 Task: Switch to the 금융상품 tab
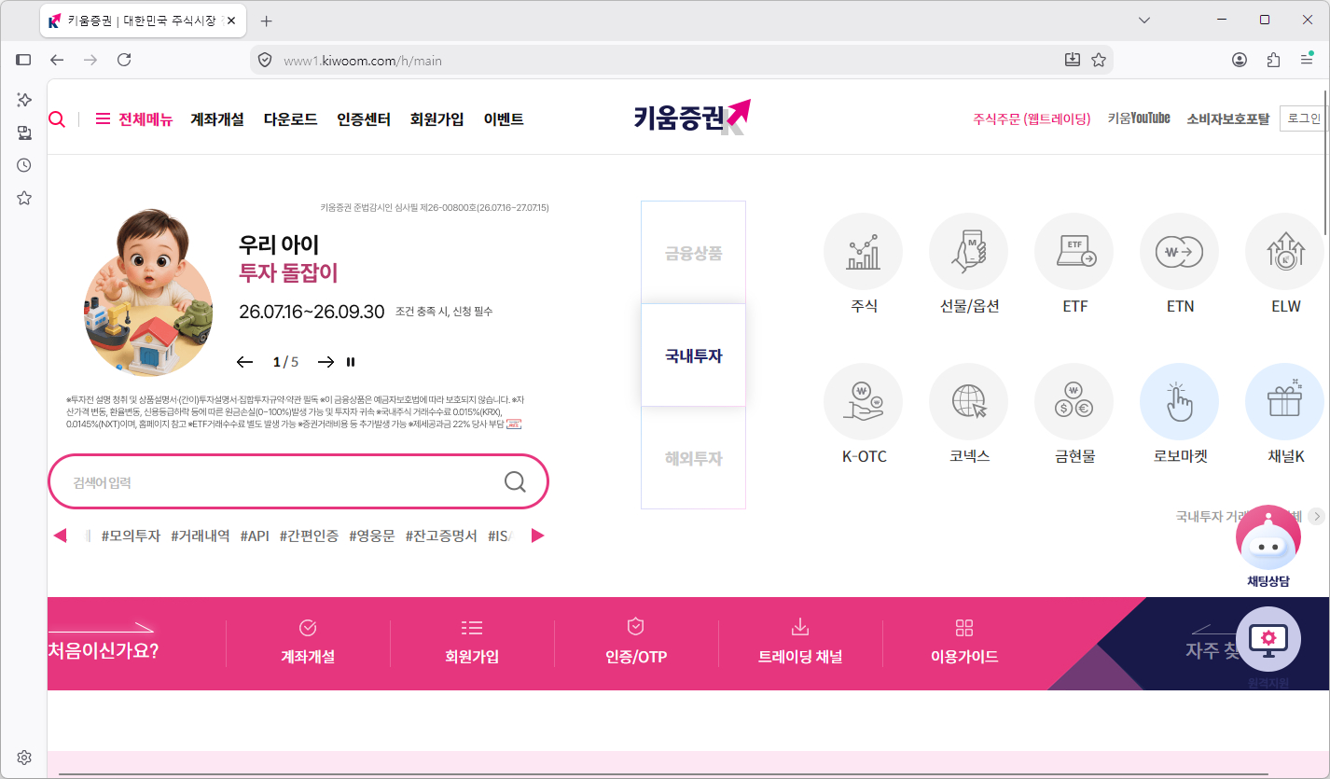693,253
